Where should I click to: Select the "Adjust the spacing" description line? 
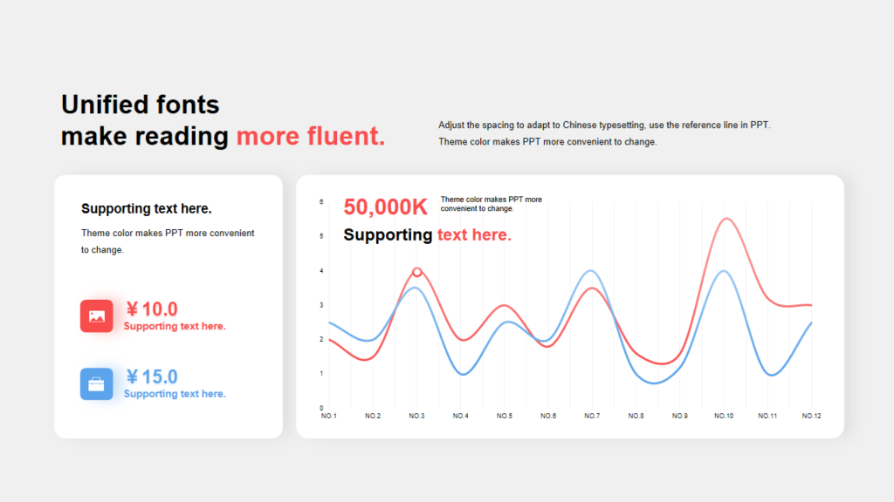click(604, 125)
